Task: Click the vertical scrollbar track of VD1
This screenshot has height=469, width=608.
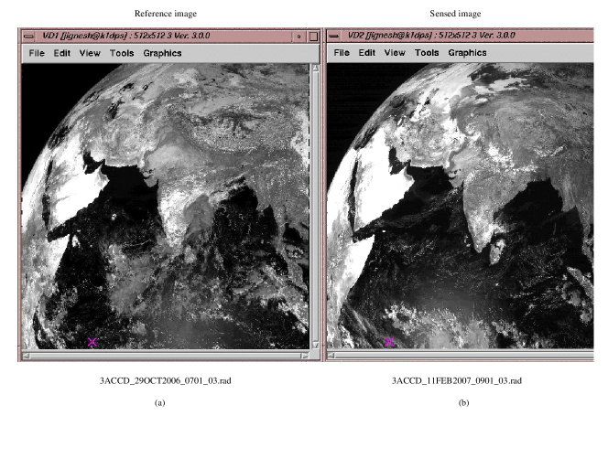Action: (315, 201)
